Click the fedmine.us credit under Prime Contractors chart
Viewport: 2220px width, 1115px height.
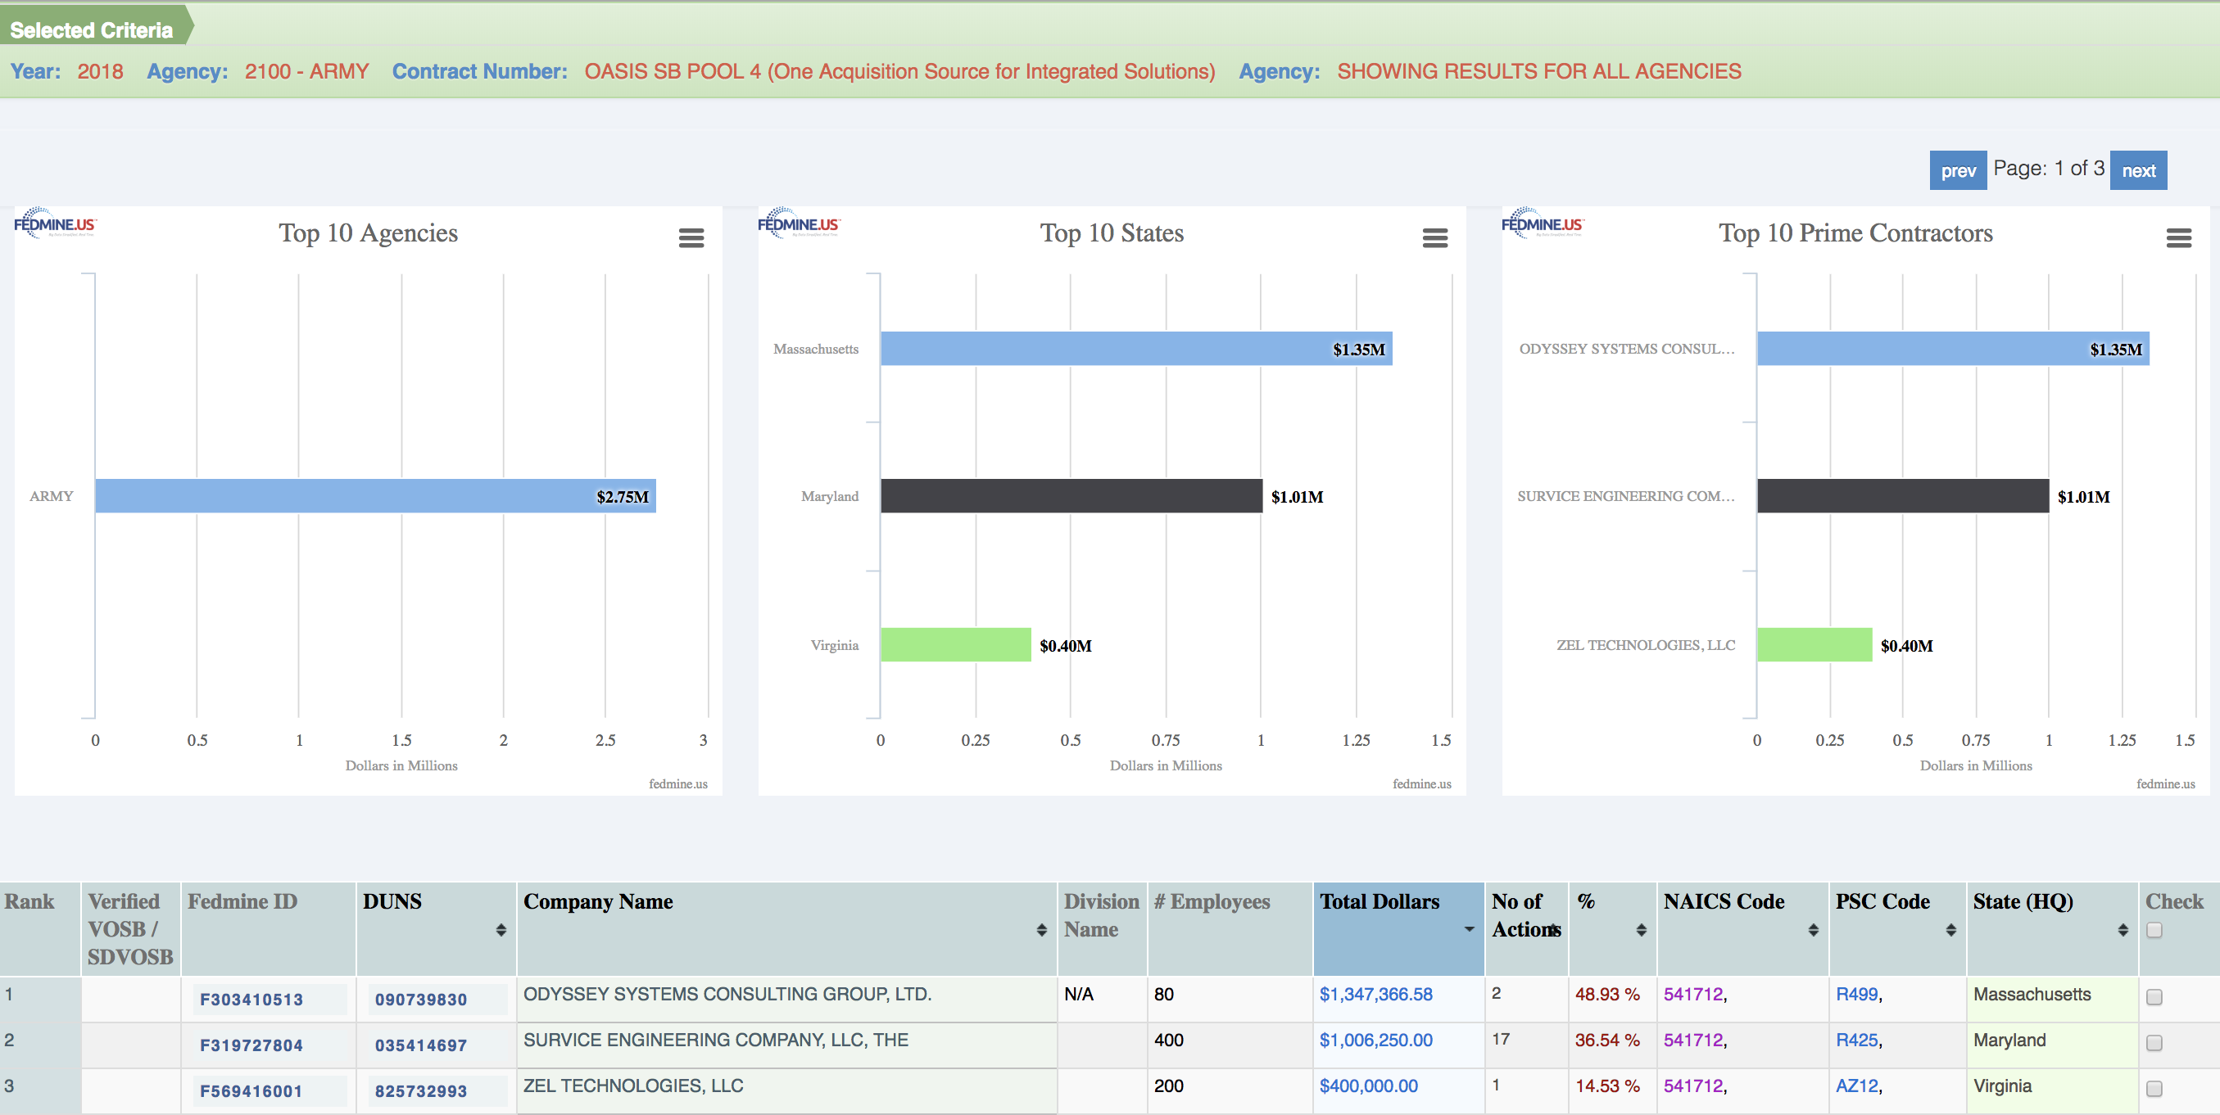(2166, 783)
